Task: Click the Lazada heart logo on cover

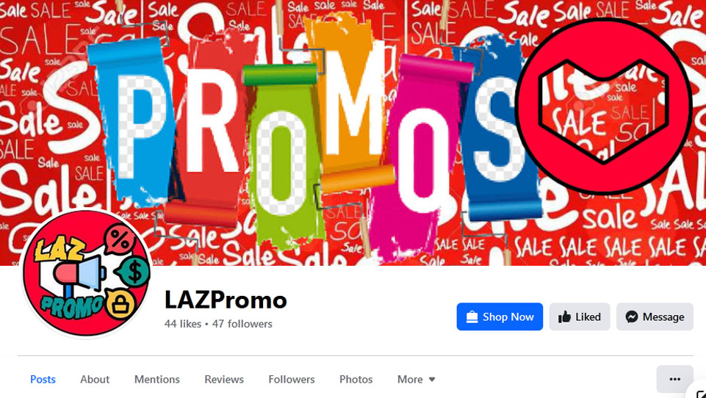Action: pyautogui.click(x=603, y=106)
